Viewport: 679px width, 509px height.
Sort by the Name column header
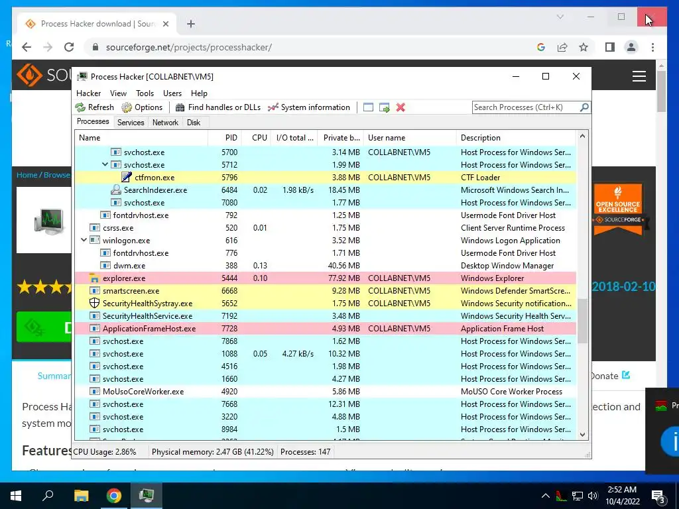(141, 138)
